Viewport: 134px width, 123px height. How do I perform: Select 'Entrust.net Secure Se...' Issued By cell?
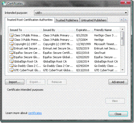[x=58, y=49]
